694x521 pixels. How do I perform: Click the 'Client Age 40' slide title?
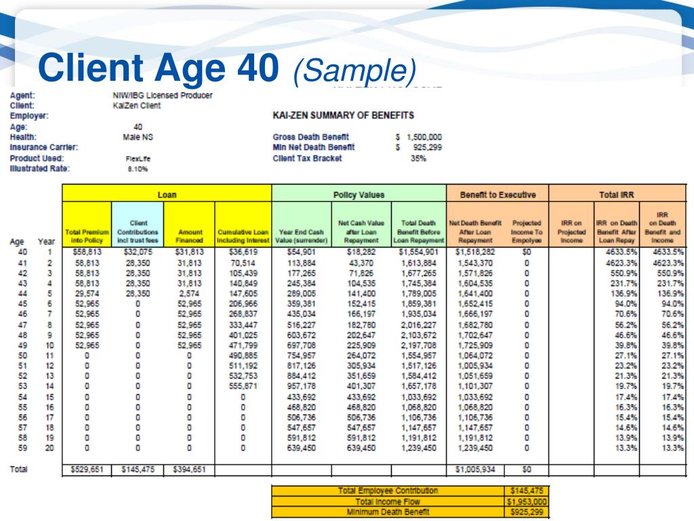pos(159,67)
